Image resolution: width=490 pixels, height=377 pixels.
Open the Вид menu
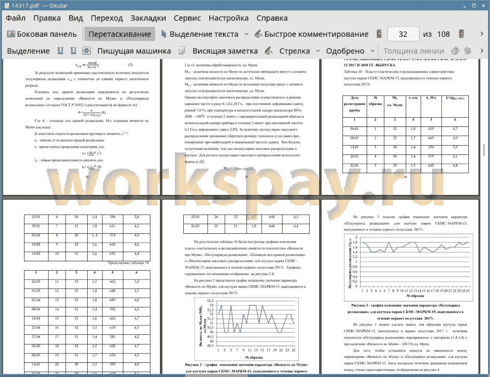(75, 18)
